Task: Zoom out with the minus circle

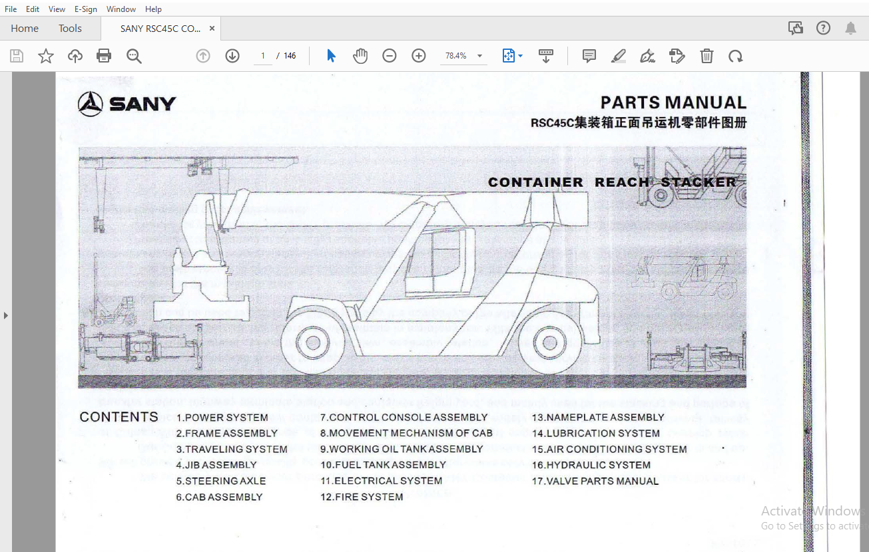Action: coord(390,56)
